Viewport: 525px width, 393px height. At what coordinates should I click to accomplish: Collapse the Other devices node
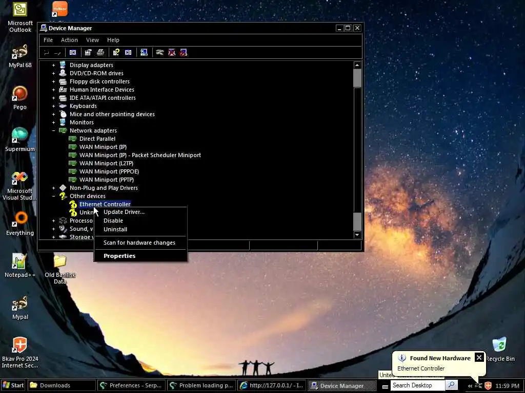53,196
